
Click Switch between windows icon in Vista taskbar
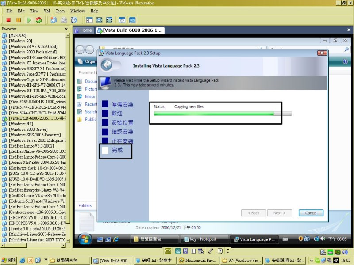(x=108, y=239)
